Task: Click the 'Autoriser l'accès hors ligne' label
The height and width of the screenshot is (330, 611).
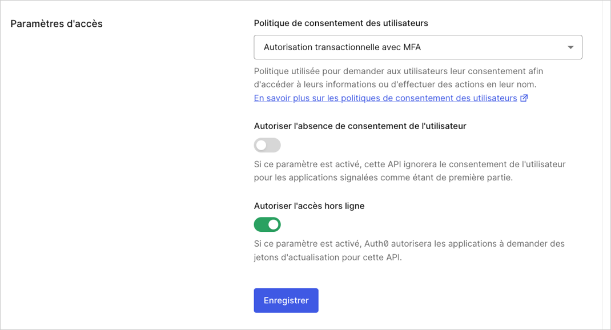Action: pyautogui.click(x=309, y=206)
